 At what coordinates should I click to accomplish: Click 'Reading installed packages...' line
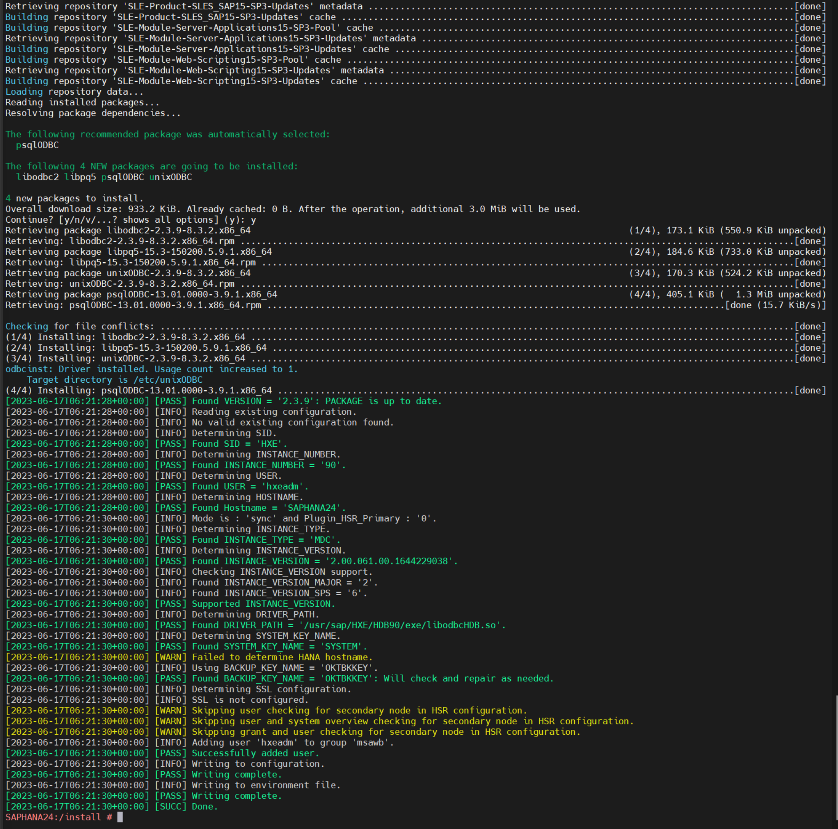click(x=83, y=102)
